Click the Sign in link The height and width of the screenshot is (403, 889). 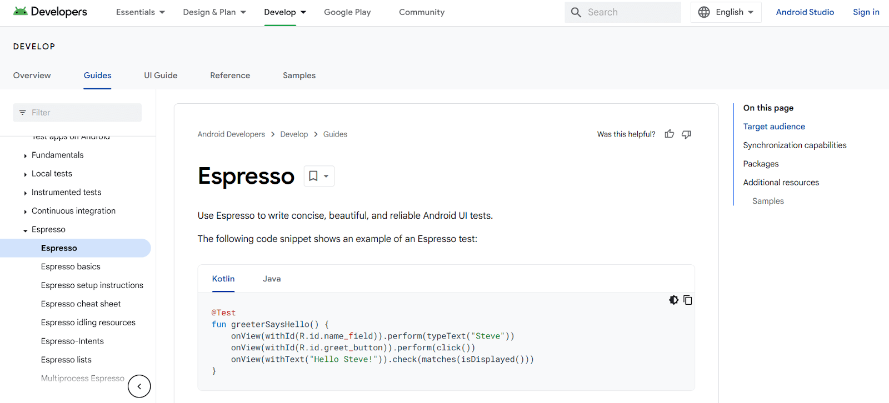[x=866, y=12]
